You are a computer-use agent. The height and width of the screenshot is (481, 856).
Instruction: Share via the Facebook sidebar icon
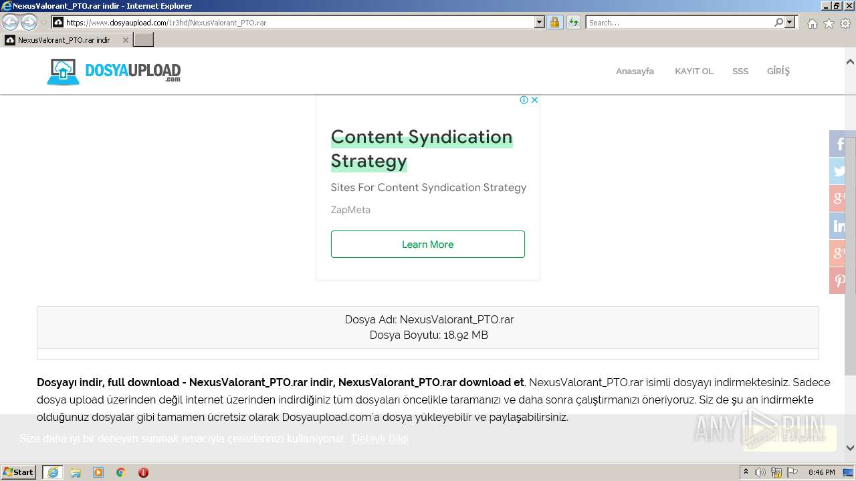point(839,144)
